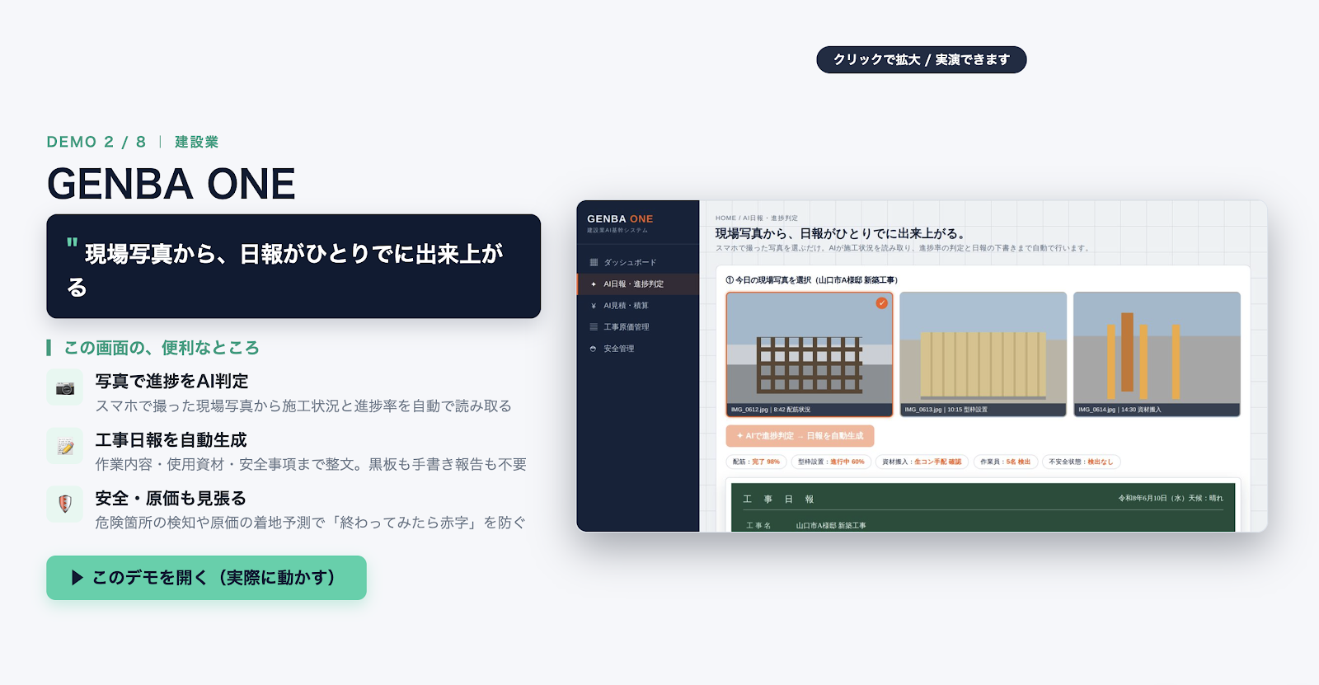This screenshot has height=685, width=1319.
Task: Click AIで進捗判定 → 日報を自動生成 button
Action: [x=800, y=436]
